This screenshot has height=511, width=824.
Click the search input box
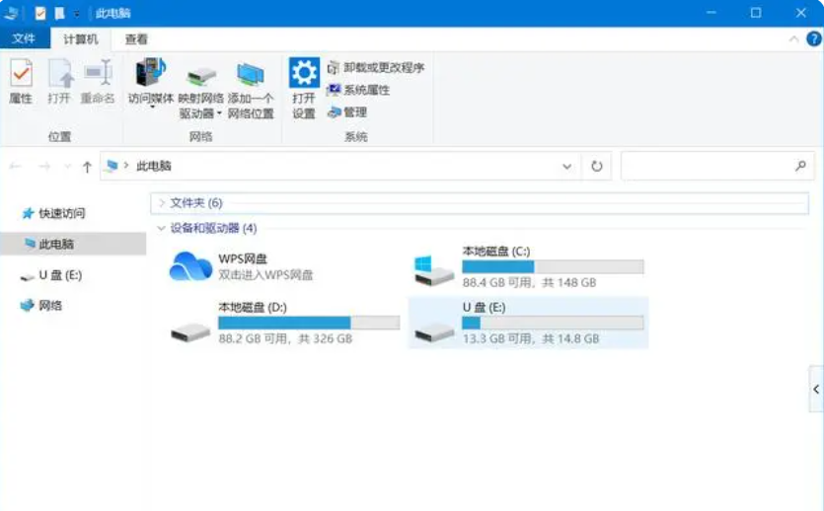tap(706, 167)
